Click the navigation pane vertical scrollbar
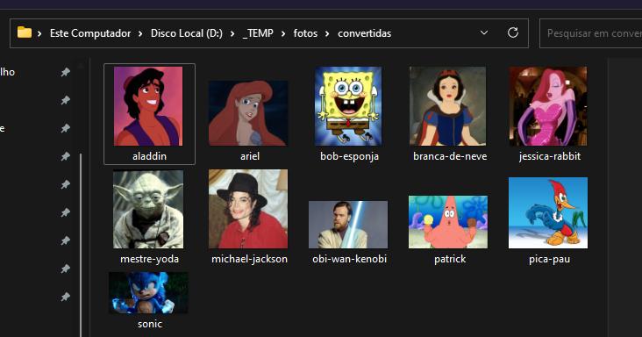 coord(81,245)
